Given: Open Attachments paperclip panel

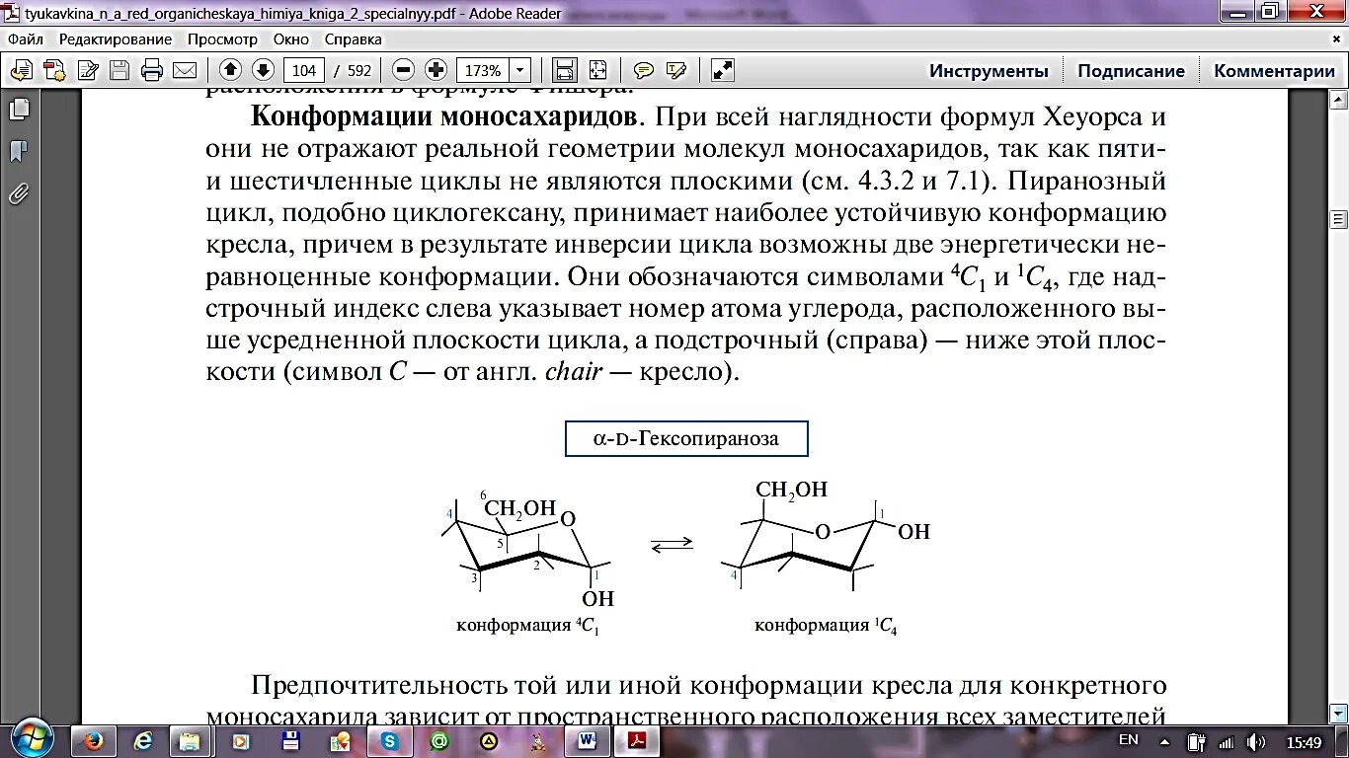Looking at the screenshot, I should click(x=19, y=193).
